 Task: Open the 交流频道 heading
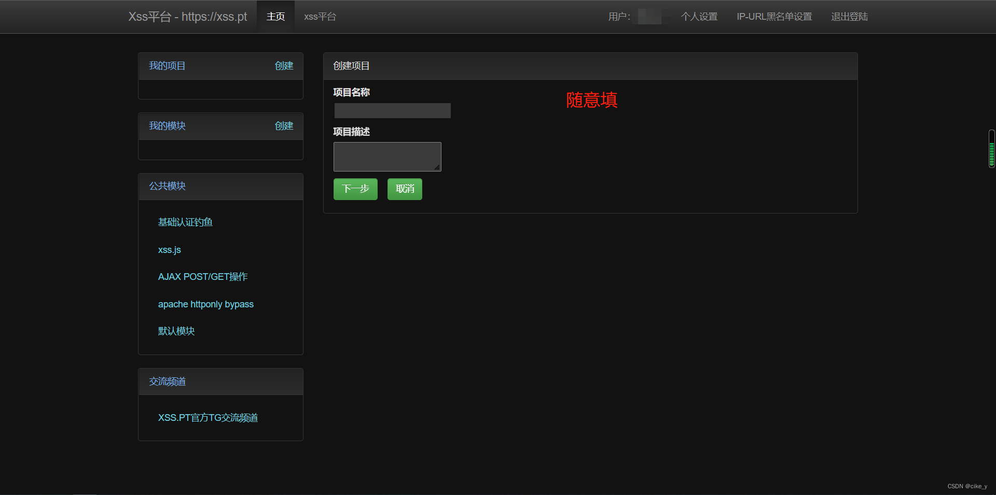[x=167, y=381]
